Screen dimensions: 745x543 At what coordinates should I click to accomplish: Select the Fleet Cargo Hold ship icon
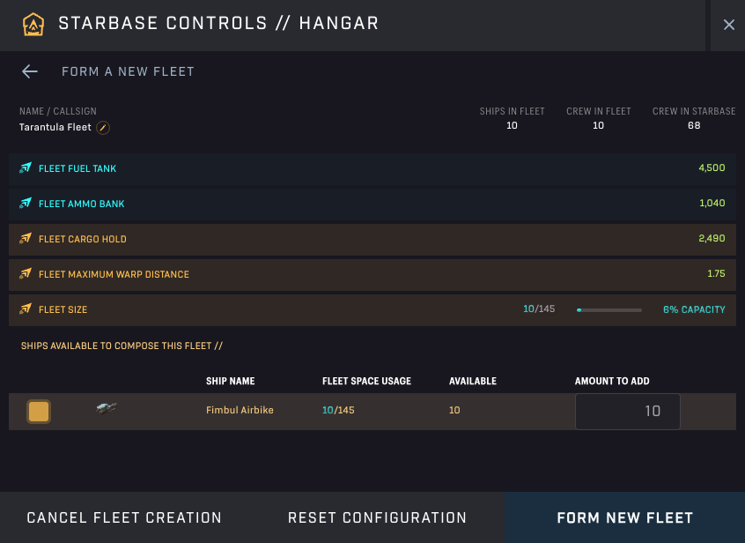pos(25,239)
